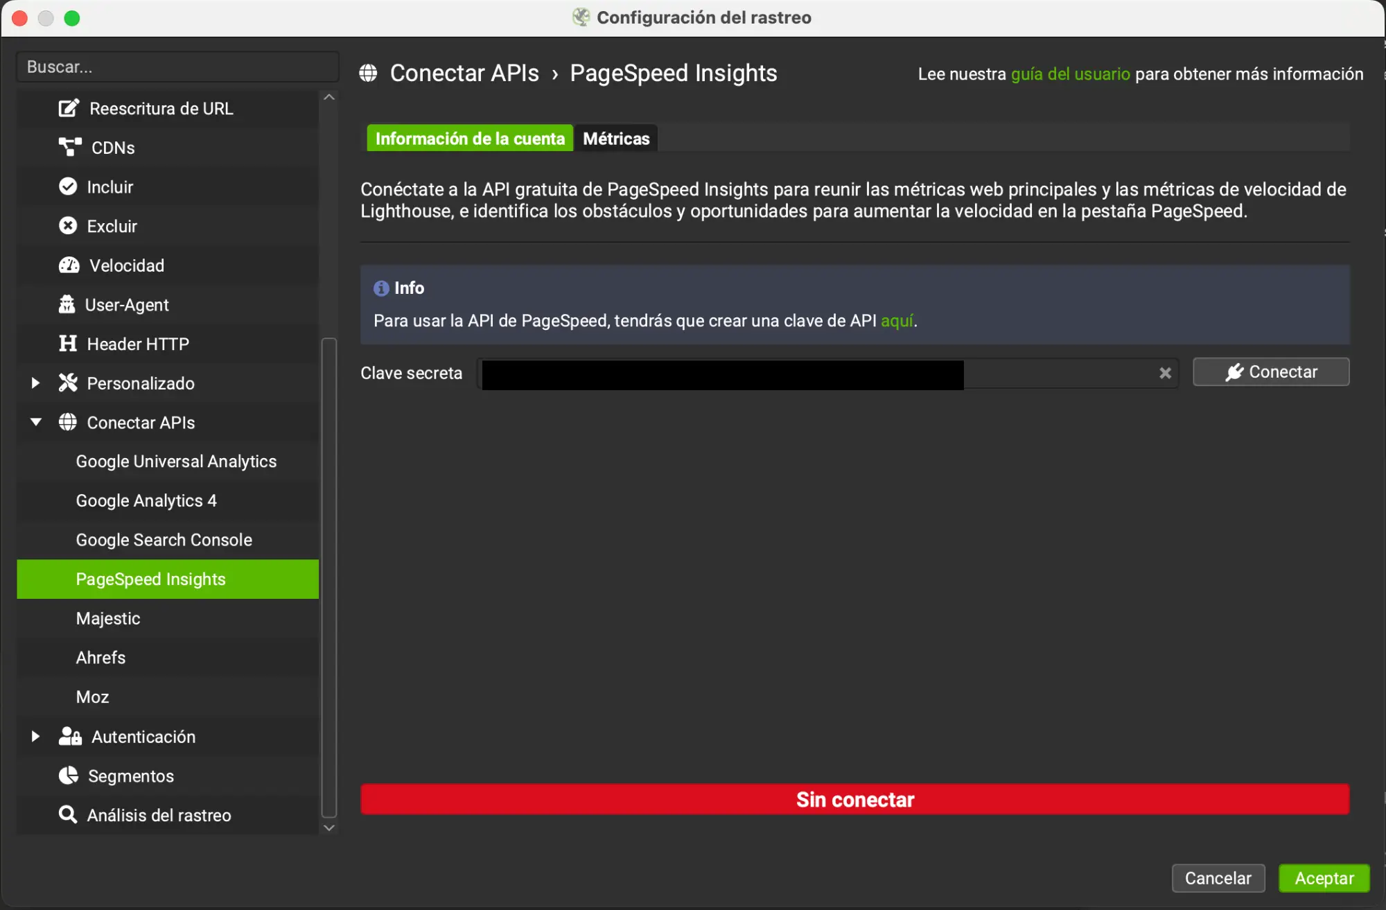Click the User-Agent spy icon
Viewport: 1386px width, 910px height.
coord(67,304)
